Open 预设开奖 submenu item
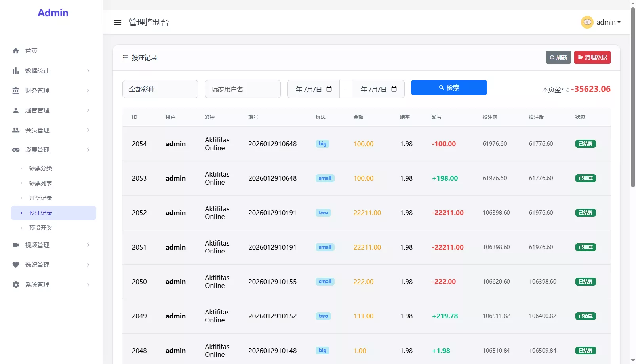Screen dimensions: 636x364 [41, 228]
